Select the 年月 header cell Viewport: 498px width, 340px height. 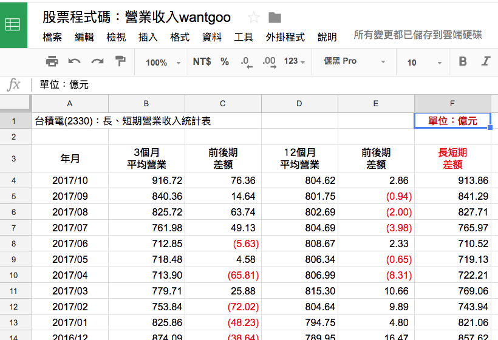pos(70,158)
